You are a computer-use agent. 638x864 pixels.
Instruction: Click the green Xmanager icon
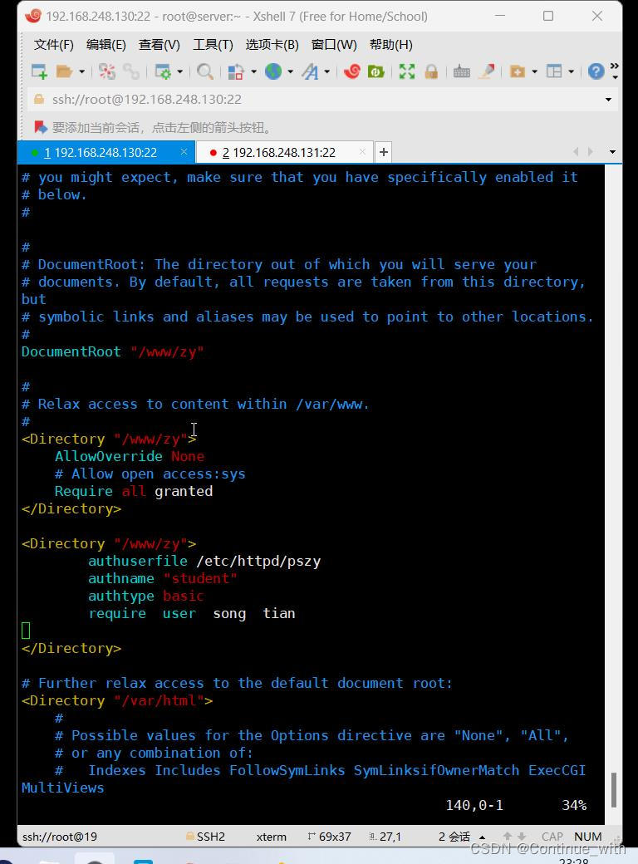[375, 71]
